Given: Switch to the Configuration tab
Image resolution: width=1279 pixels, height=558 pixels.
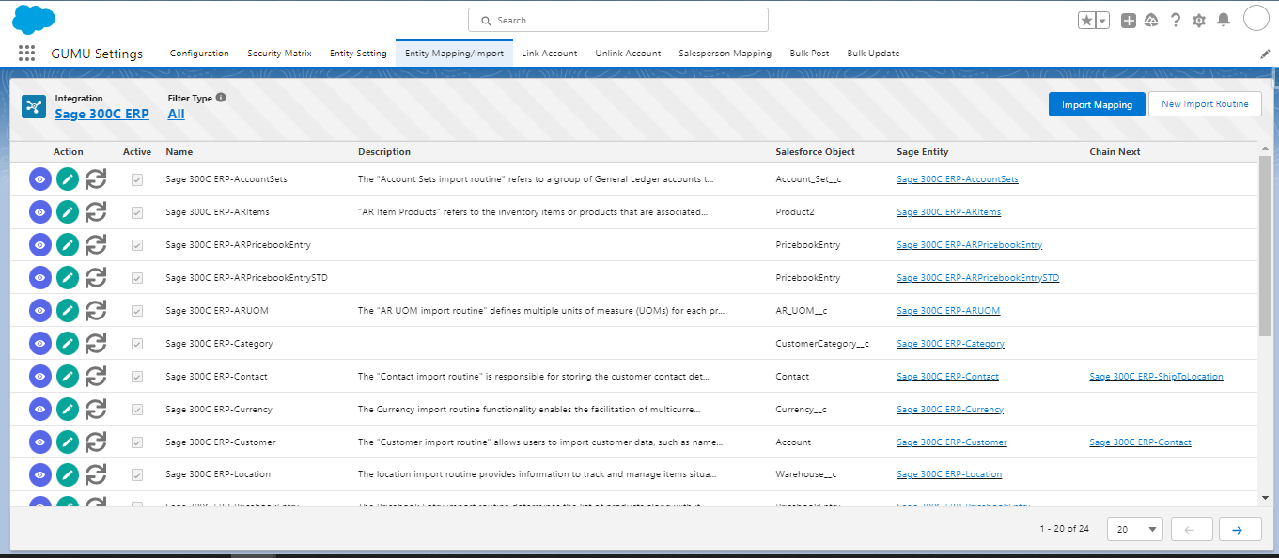Looking at the screenshot, I should pos(199,54).
